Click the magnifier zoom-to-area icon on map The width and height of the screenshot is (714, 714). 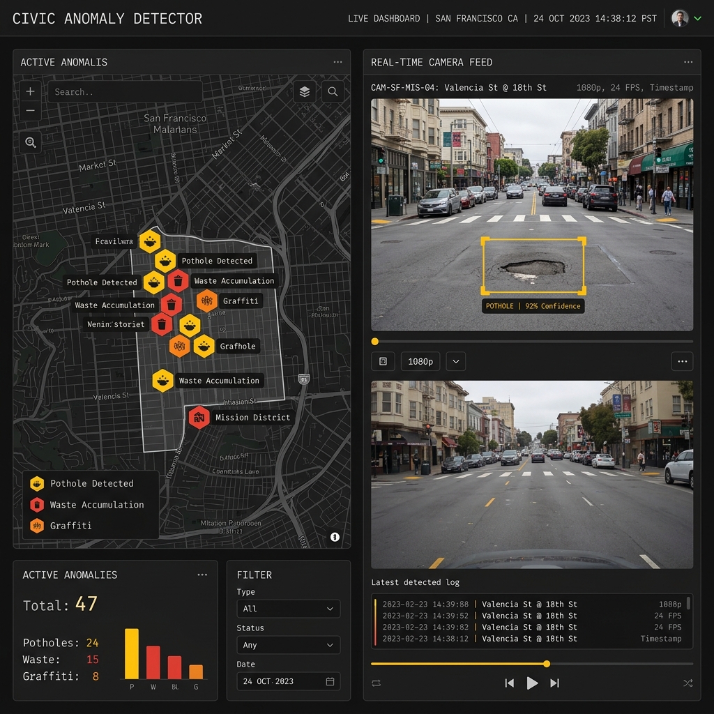31,142
